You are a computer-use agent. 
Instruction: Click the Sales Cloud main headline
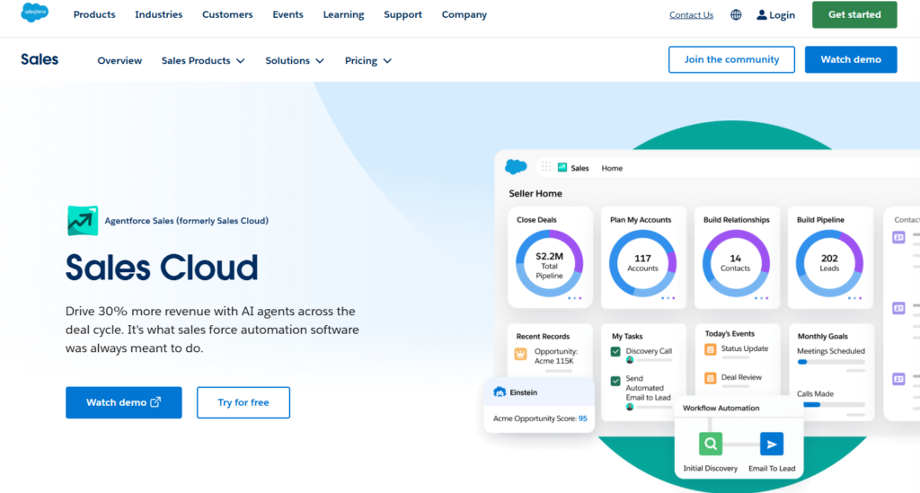click(x=162, y=268)
